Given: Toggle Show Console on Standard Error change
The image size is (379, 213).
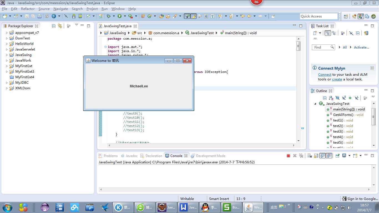Looking at the screenshot, I should point(329,156).
